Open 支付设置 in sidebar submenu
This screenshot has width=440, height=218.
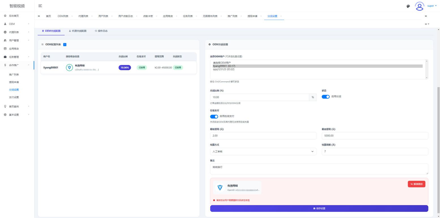click(x=14, y=97)
